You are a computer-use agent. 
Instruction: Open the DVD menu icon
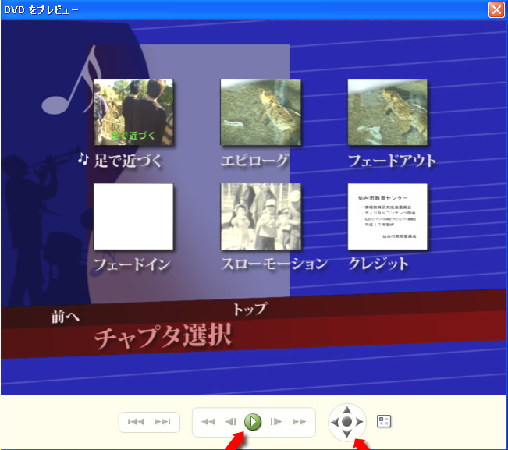pos(384,421)
